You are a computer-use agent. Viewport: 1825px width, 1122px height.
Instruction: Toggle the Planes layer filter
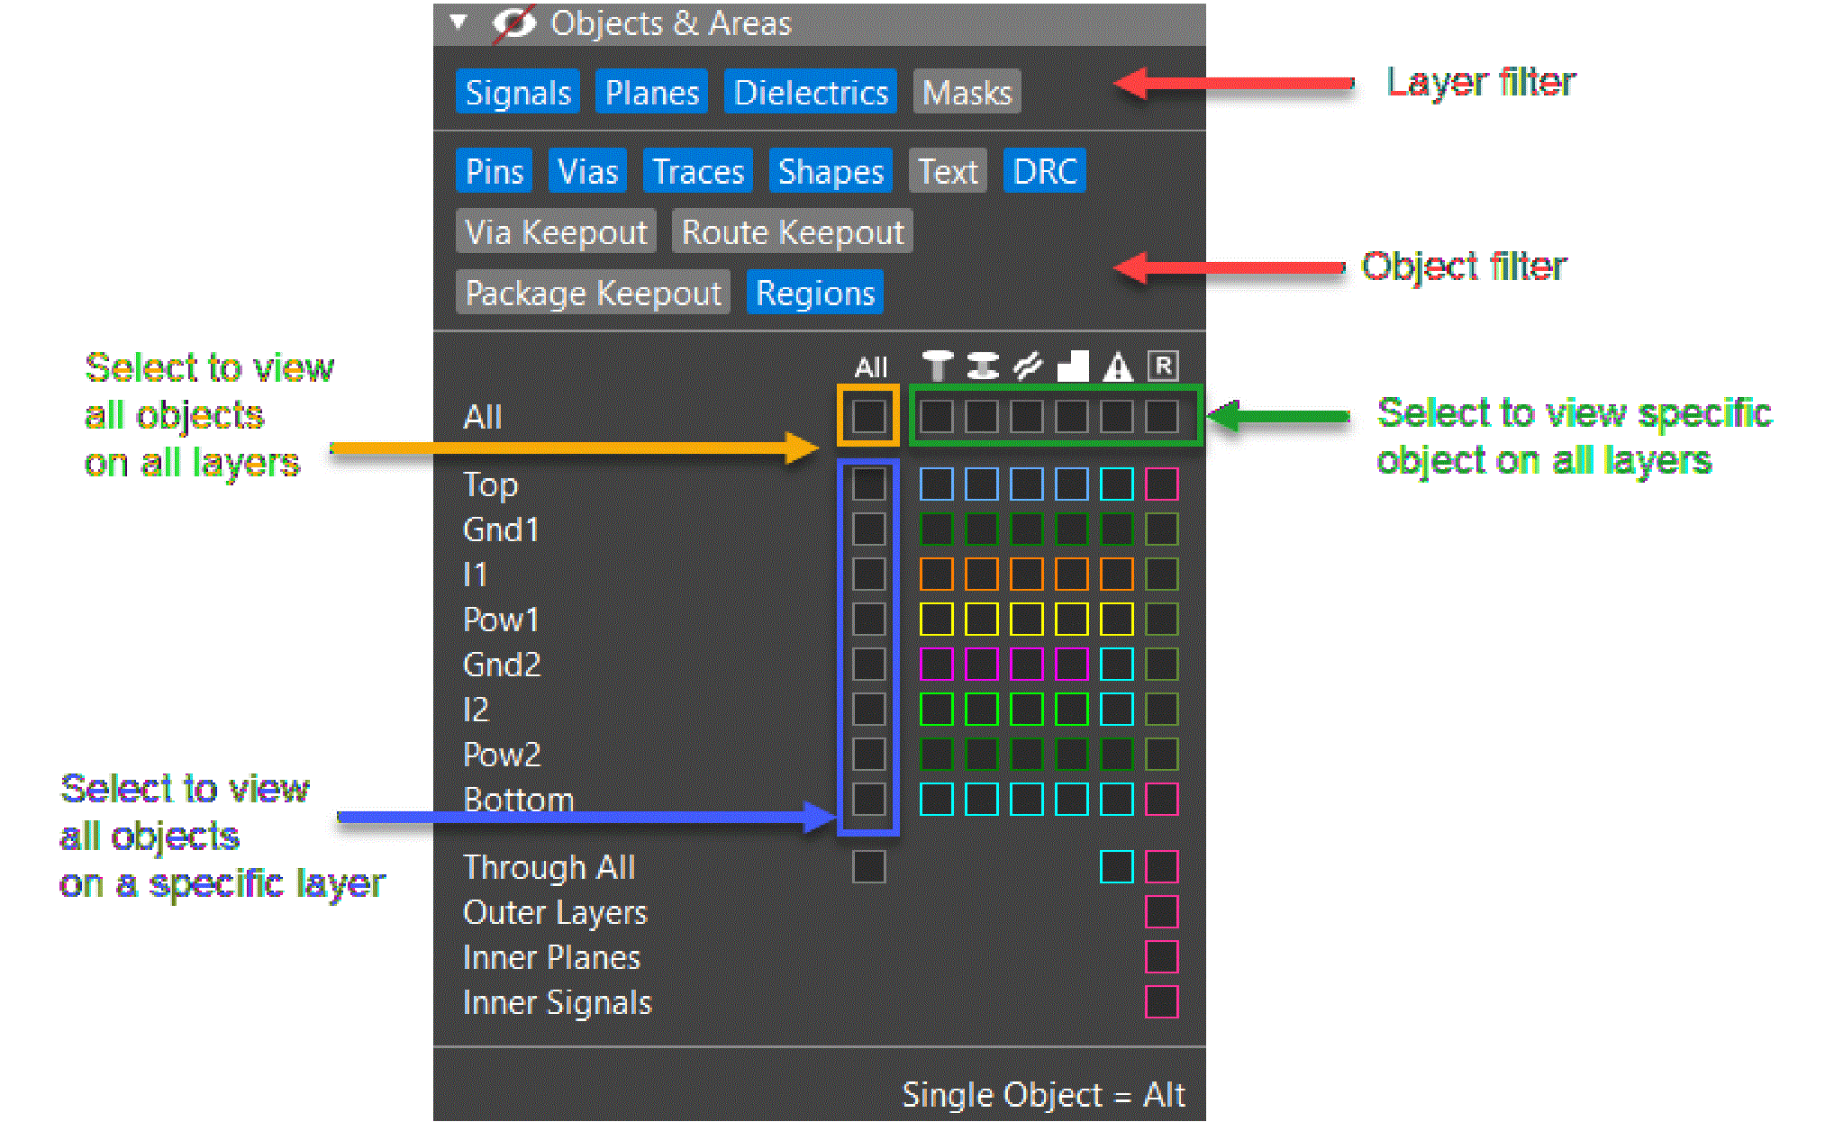click(x=652, y=92)
